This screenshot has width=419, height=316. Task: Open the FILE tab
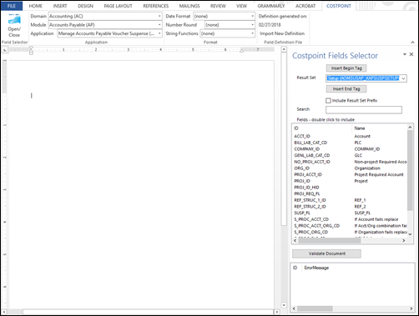[12, 6]
